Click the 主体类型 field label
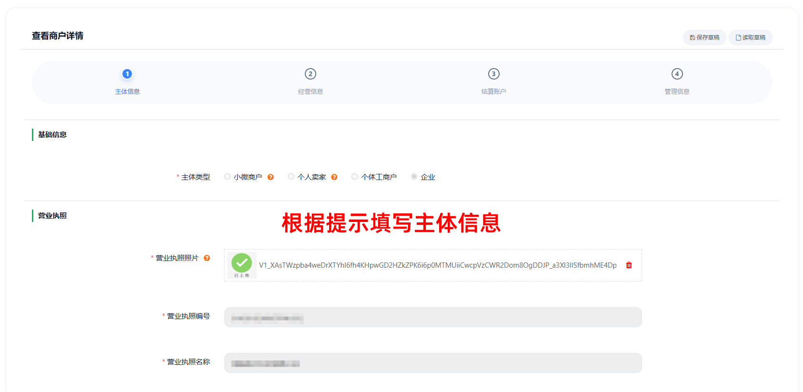 [x=196, y=177]
